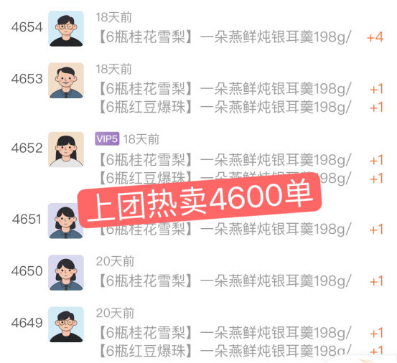
Task: Click the purple VIP5 badge
Action: point(107,138)
